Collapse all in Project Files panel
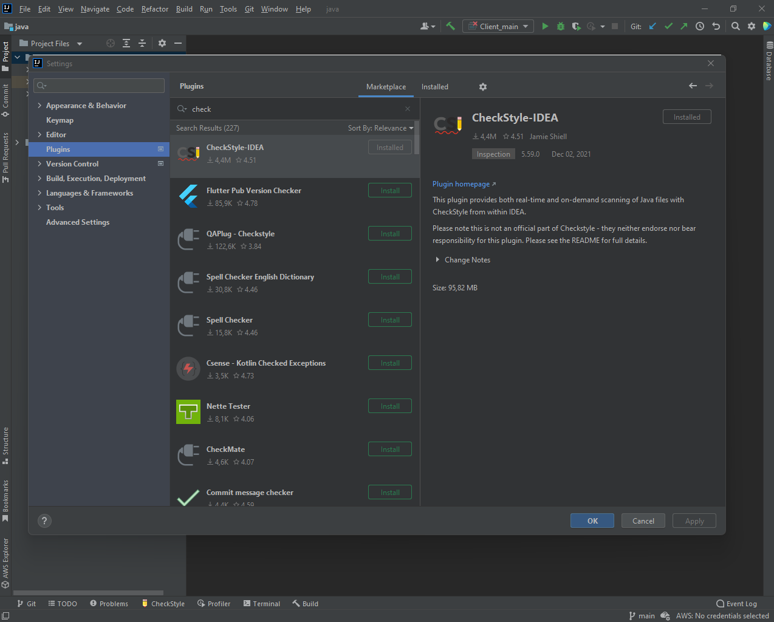774x622 pixels. click(142, 43)
